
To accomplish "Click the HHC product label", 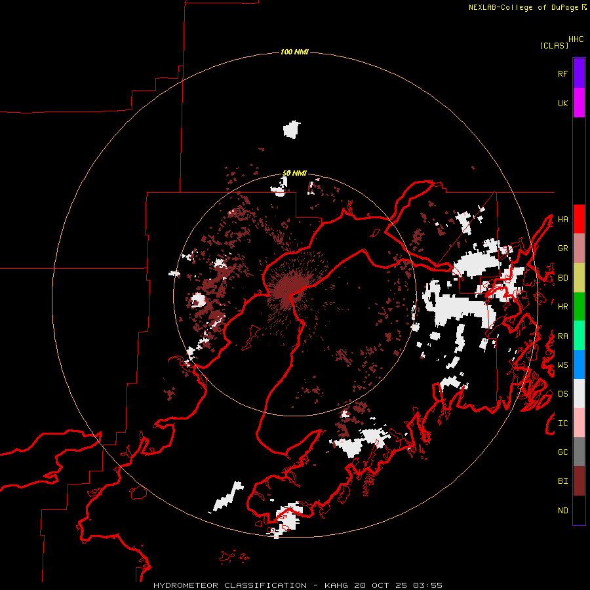I will 576,39.
